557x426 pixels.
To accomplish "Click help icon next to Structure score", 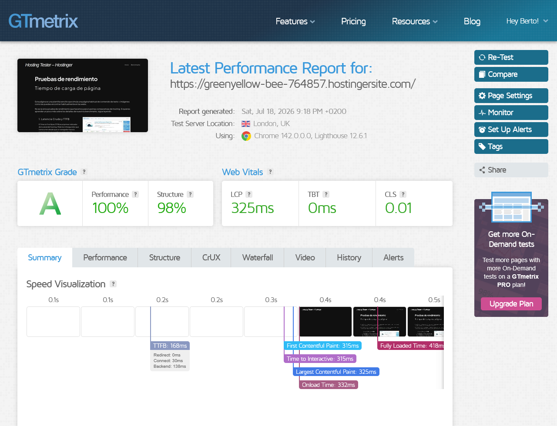I will pyautogui.click(x=190, y=194).
